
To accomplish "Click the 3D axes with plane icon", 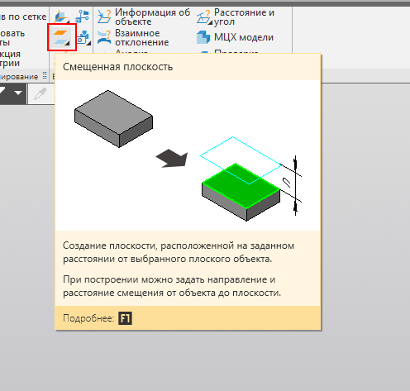I will pyautogui.click(x=61, y=17).
